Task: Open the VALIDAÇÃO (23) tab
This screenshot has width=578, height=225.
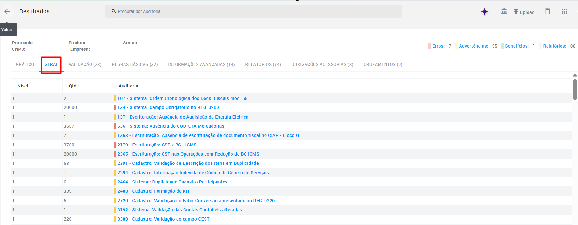Action: point(85,64)
